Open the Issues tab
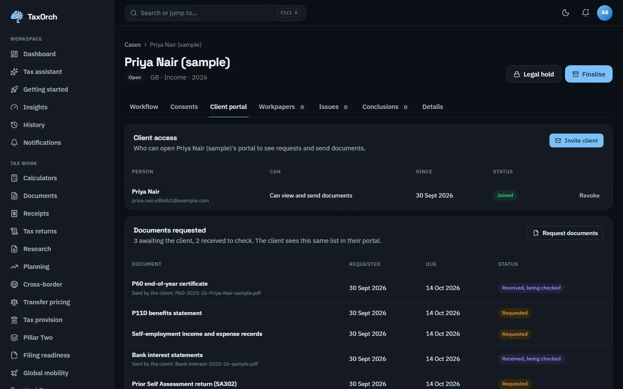Image resolution: width=623 pixels, height=389 pixels. (333, 107)
